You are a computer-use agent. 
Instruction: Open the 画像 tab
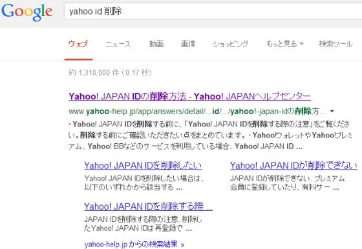tap(188, 44)
